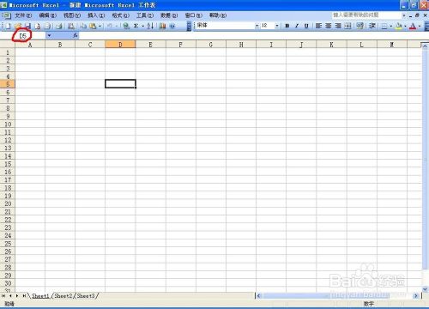Insert a hyperlink with the globe icon

point(126,26)
